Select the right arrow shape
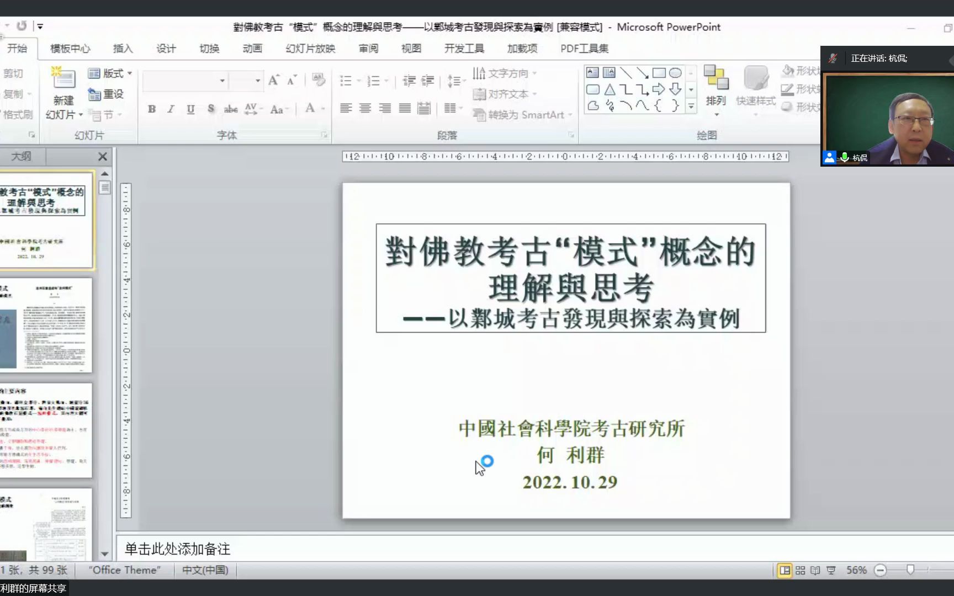954x596 pixels. (659, 89)
